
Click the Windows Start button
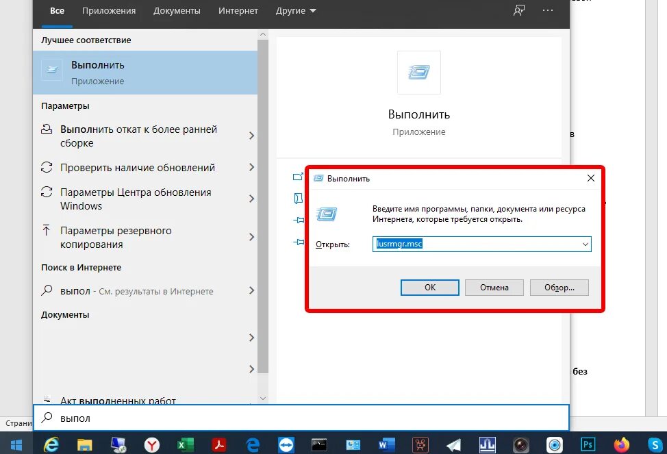(x=16, y=443)
